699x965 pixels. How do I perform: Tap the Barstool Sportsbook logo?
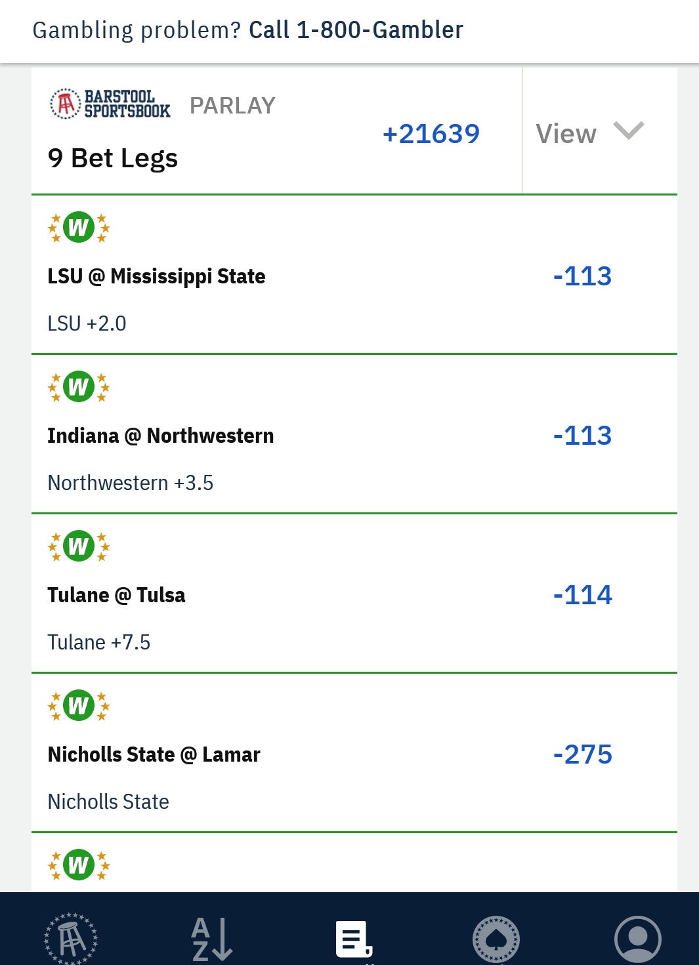(x=110, y=104)
